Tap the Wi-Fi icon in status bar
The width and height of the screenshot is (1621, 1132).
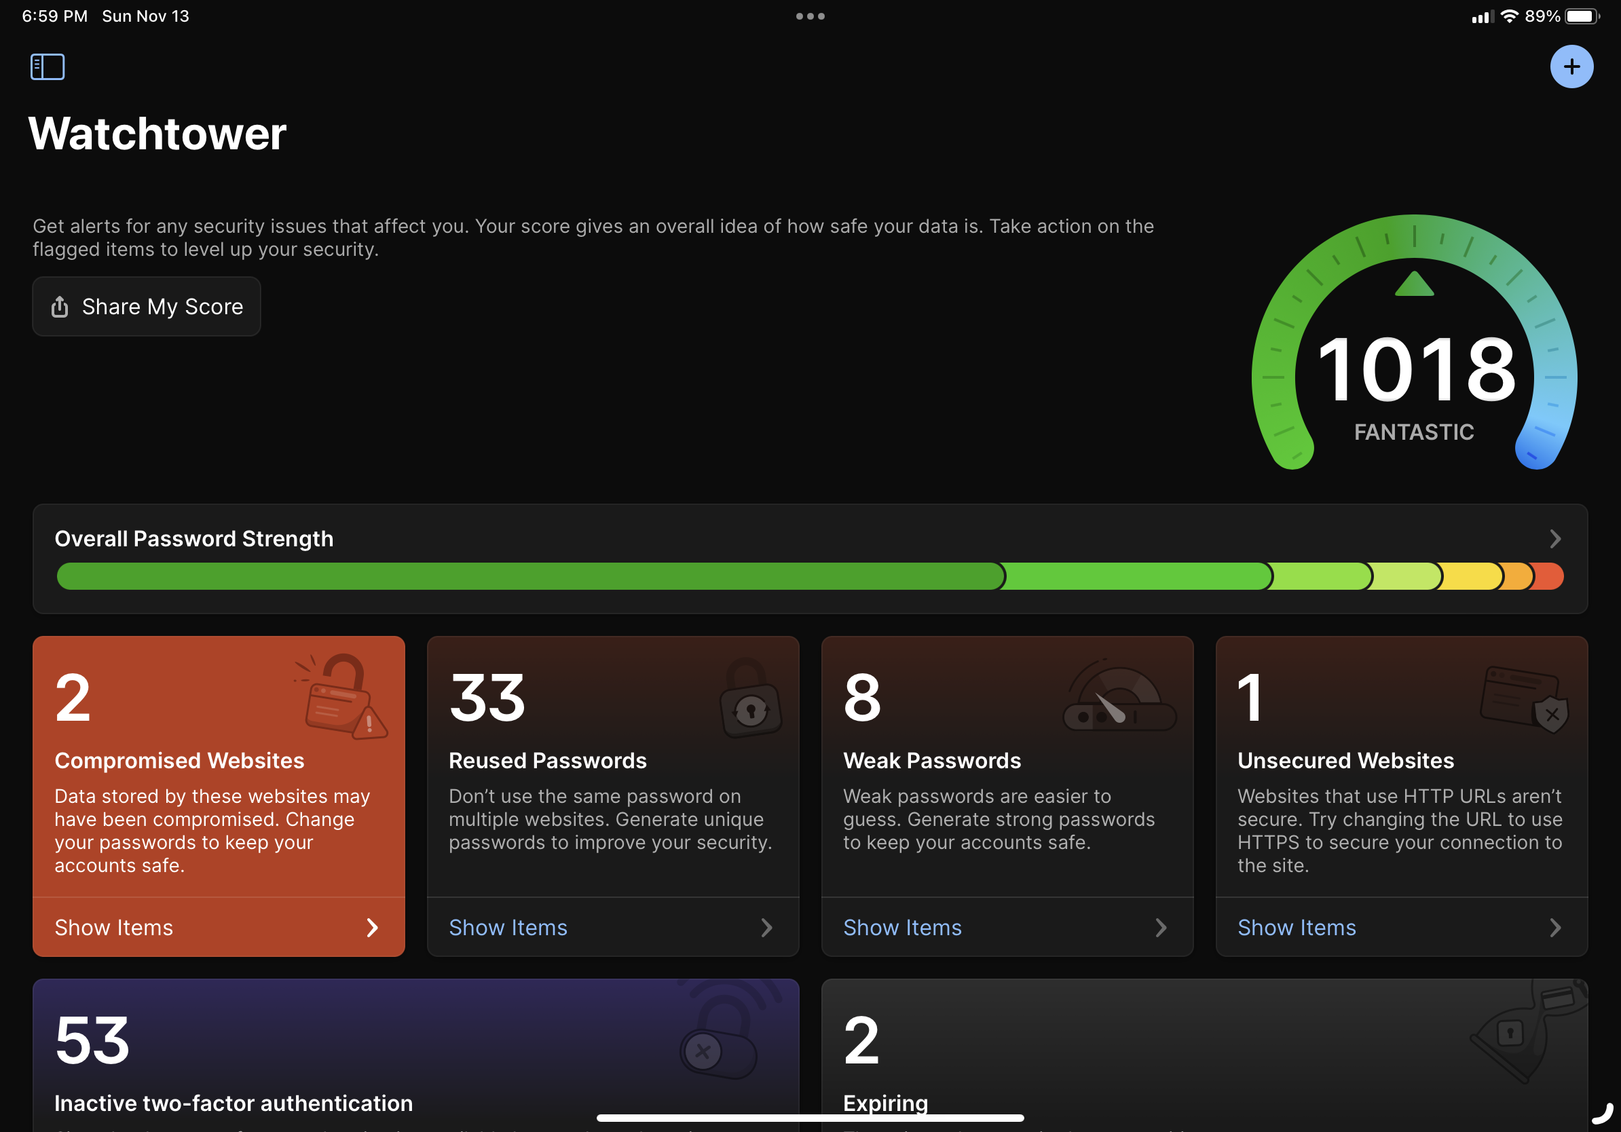[1509, 16]
